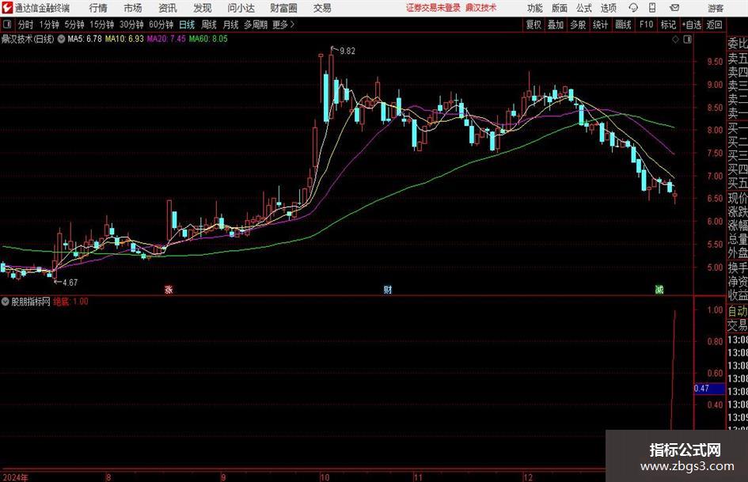Click the 叠加 overlay toolbar button
Image resolution: width=748 pixels, height=482 pixels.
pyautogui.click(x=556, y=25)
